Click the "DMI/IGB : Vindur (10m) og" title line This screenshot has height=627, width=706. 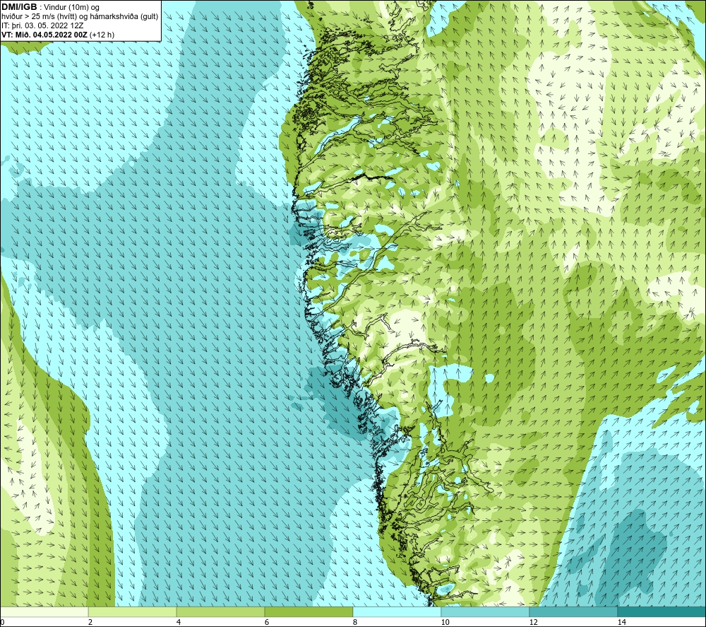tap(51, 7)
